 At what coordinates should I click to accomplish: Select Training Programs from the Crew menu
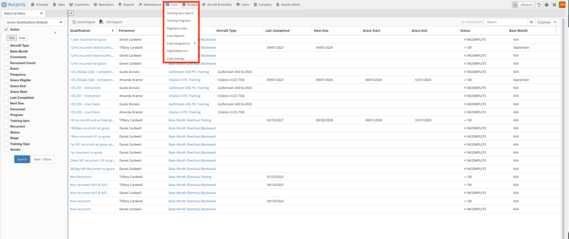pos(179,21)
